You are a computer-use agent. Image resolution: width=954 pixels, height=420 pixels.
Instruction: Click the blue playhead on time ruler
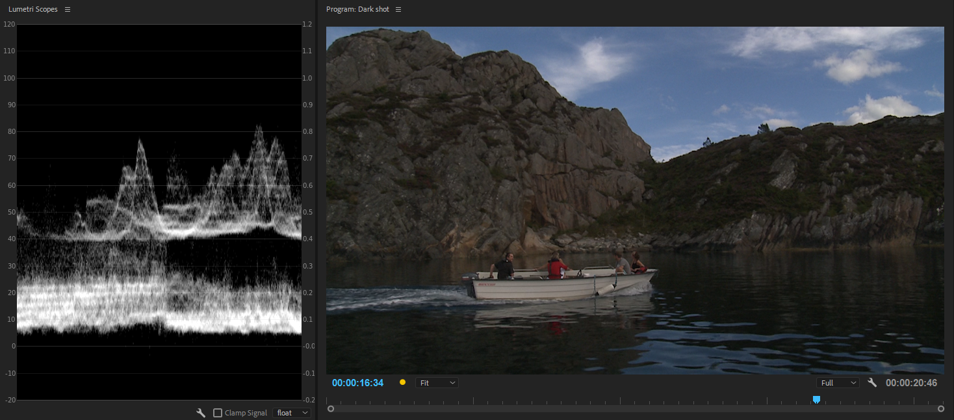point(816,399)
